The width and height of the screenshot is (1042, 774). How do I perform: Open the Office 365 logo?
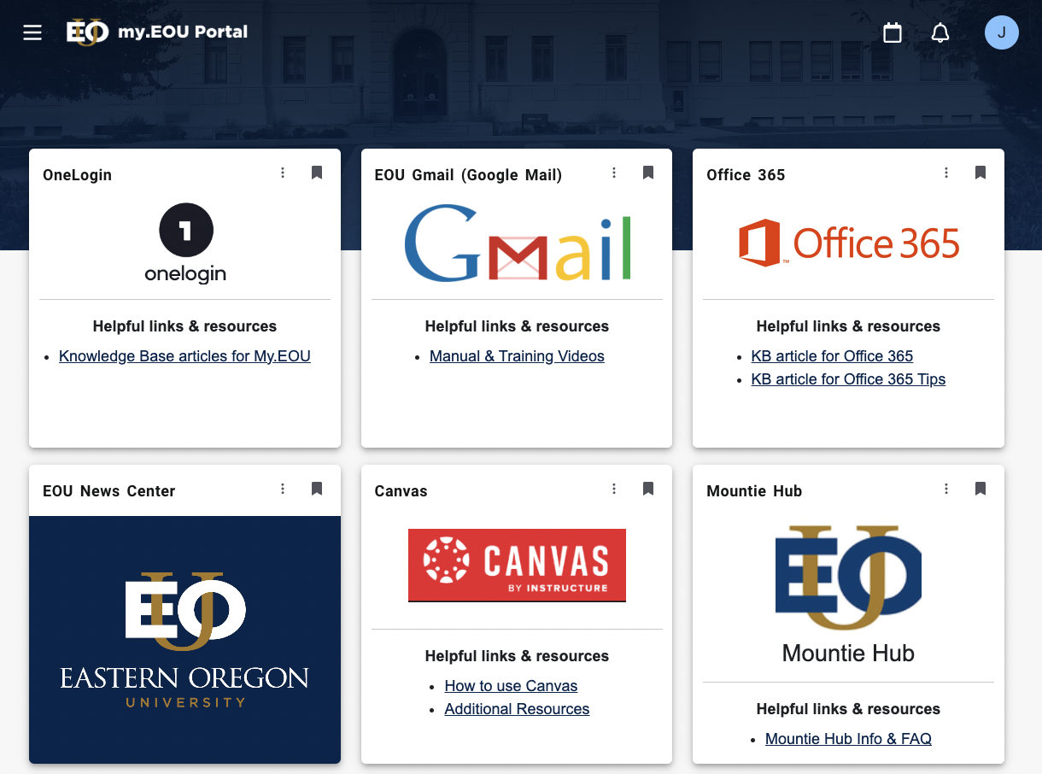click(x=848, y=243)
